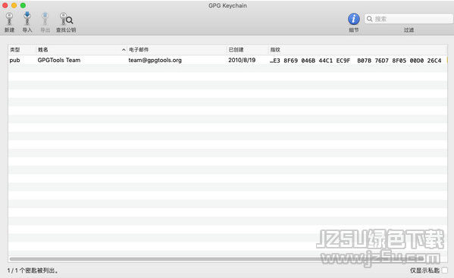Sort by 姓名 column header
The height and width of the screenshot is (278, 454).
pos(43,50)
